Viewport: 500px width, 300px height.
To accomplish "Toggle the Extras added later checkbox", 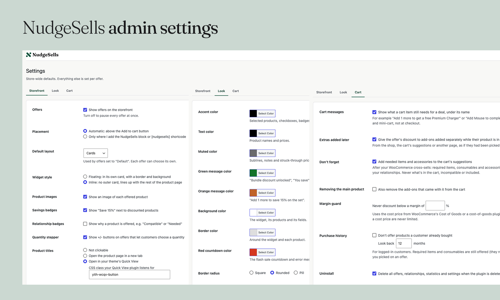I will coord(374,139).
